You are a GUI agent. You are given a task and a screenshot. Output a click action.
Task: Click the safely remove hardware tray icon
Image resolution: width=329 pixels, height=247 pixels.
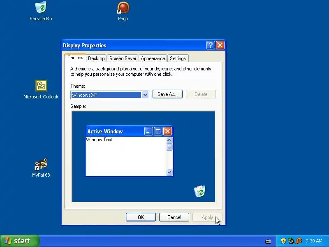pyautogui.click(x=291, y=241)
